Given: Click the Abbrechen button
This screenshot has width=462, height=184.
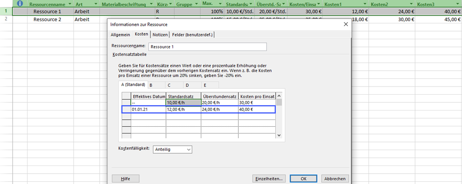Looking at the screenshot, I should (335, 179).
